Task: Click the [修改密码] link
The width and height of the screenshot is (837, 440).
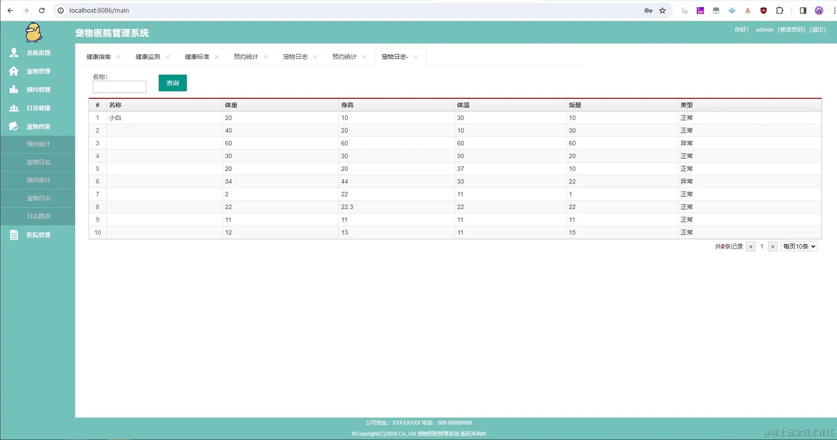Action: 791,29
